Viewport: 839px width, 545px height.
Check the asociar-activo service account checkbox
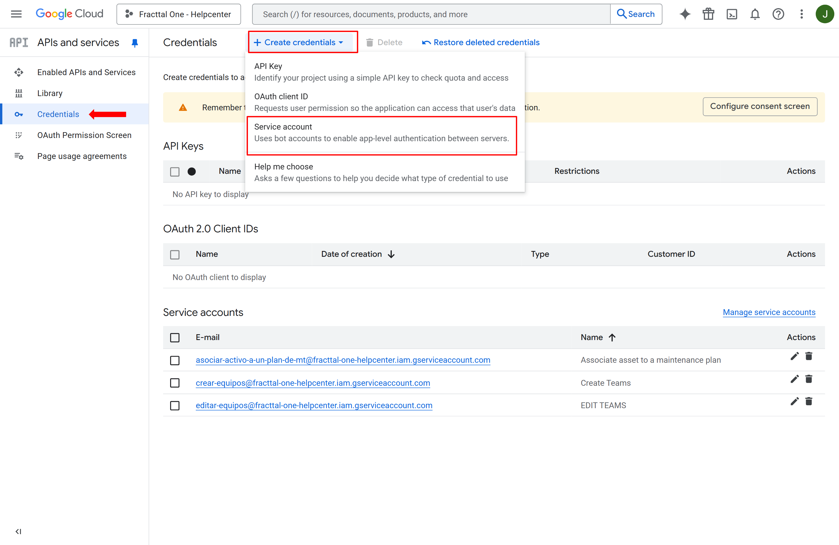[x=175, y=360]
